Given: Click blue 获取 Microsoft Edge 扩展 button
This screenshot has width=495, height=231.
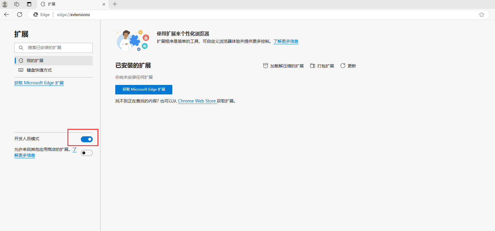Looking at the screenshot, I should pyautogui.click(x=144, y=90).
